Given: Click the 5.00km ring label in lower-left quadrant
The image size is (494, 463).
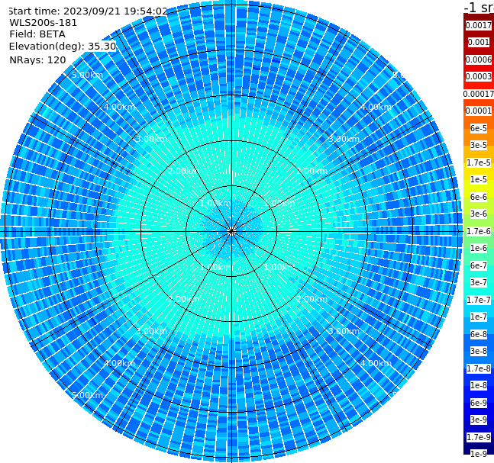Looking at the screenshot, I should pos(87,395).
